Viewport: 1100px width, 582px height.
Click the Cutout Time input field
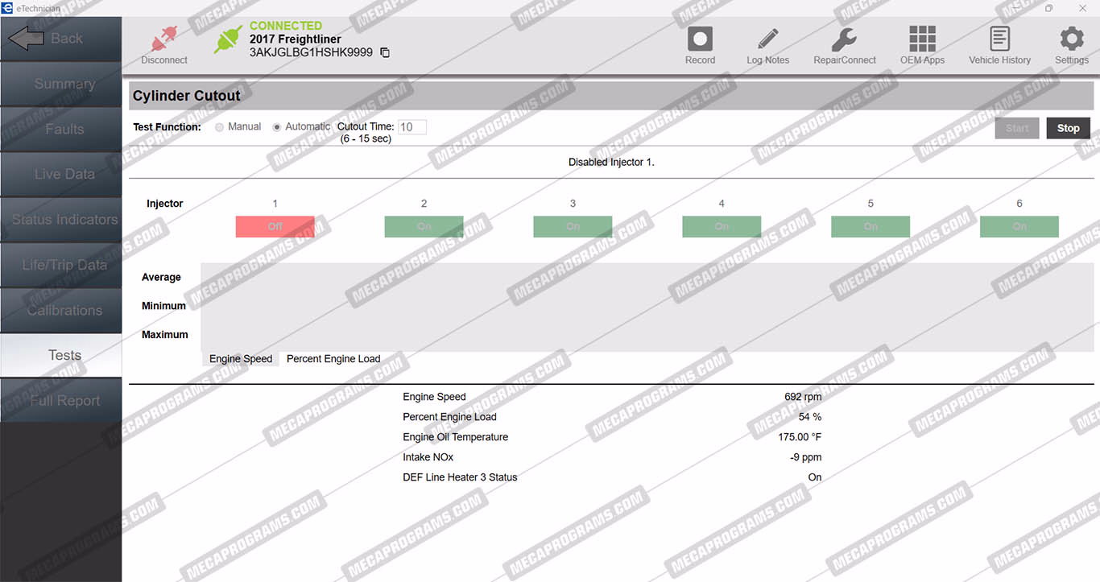point(412,126)
